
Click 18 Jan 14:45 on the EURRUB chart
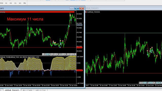pyautogui.click(x=122, y=85)
